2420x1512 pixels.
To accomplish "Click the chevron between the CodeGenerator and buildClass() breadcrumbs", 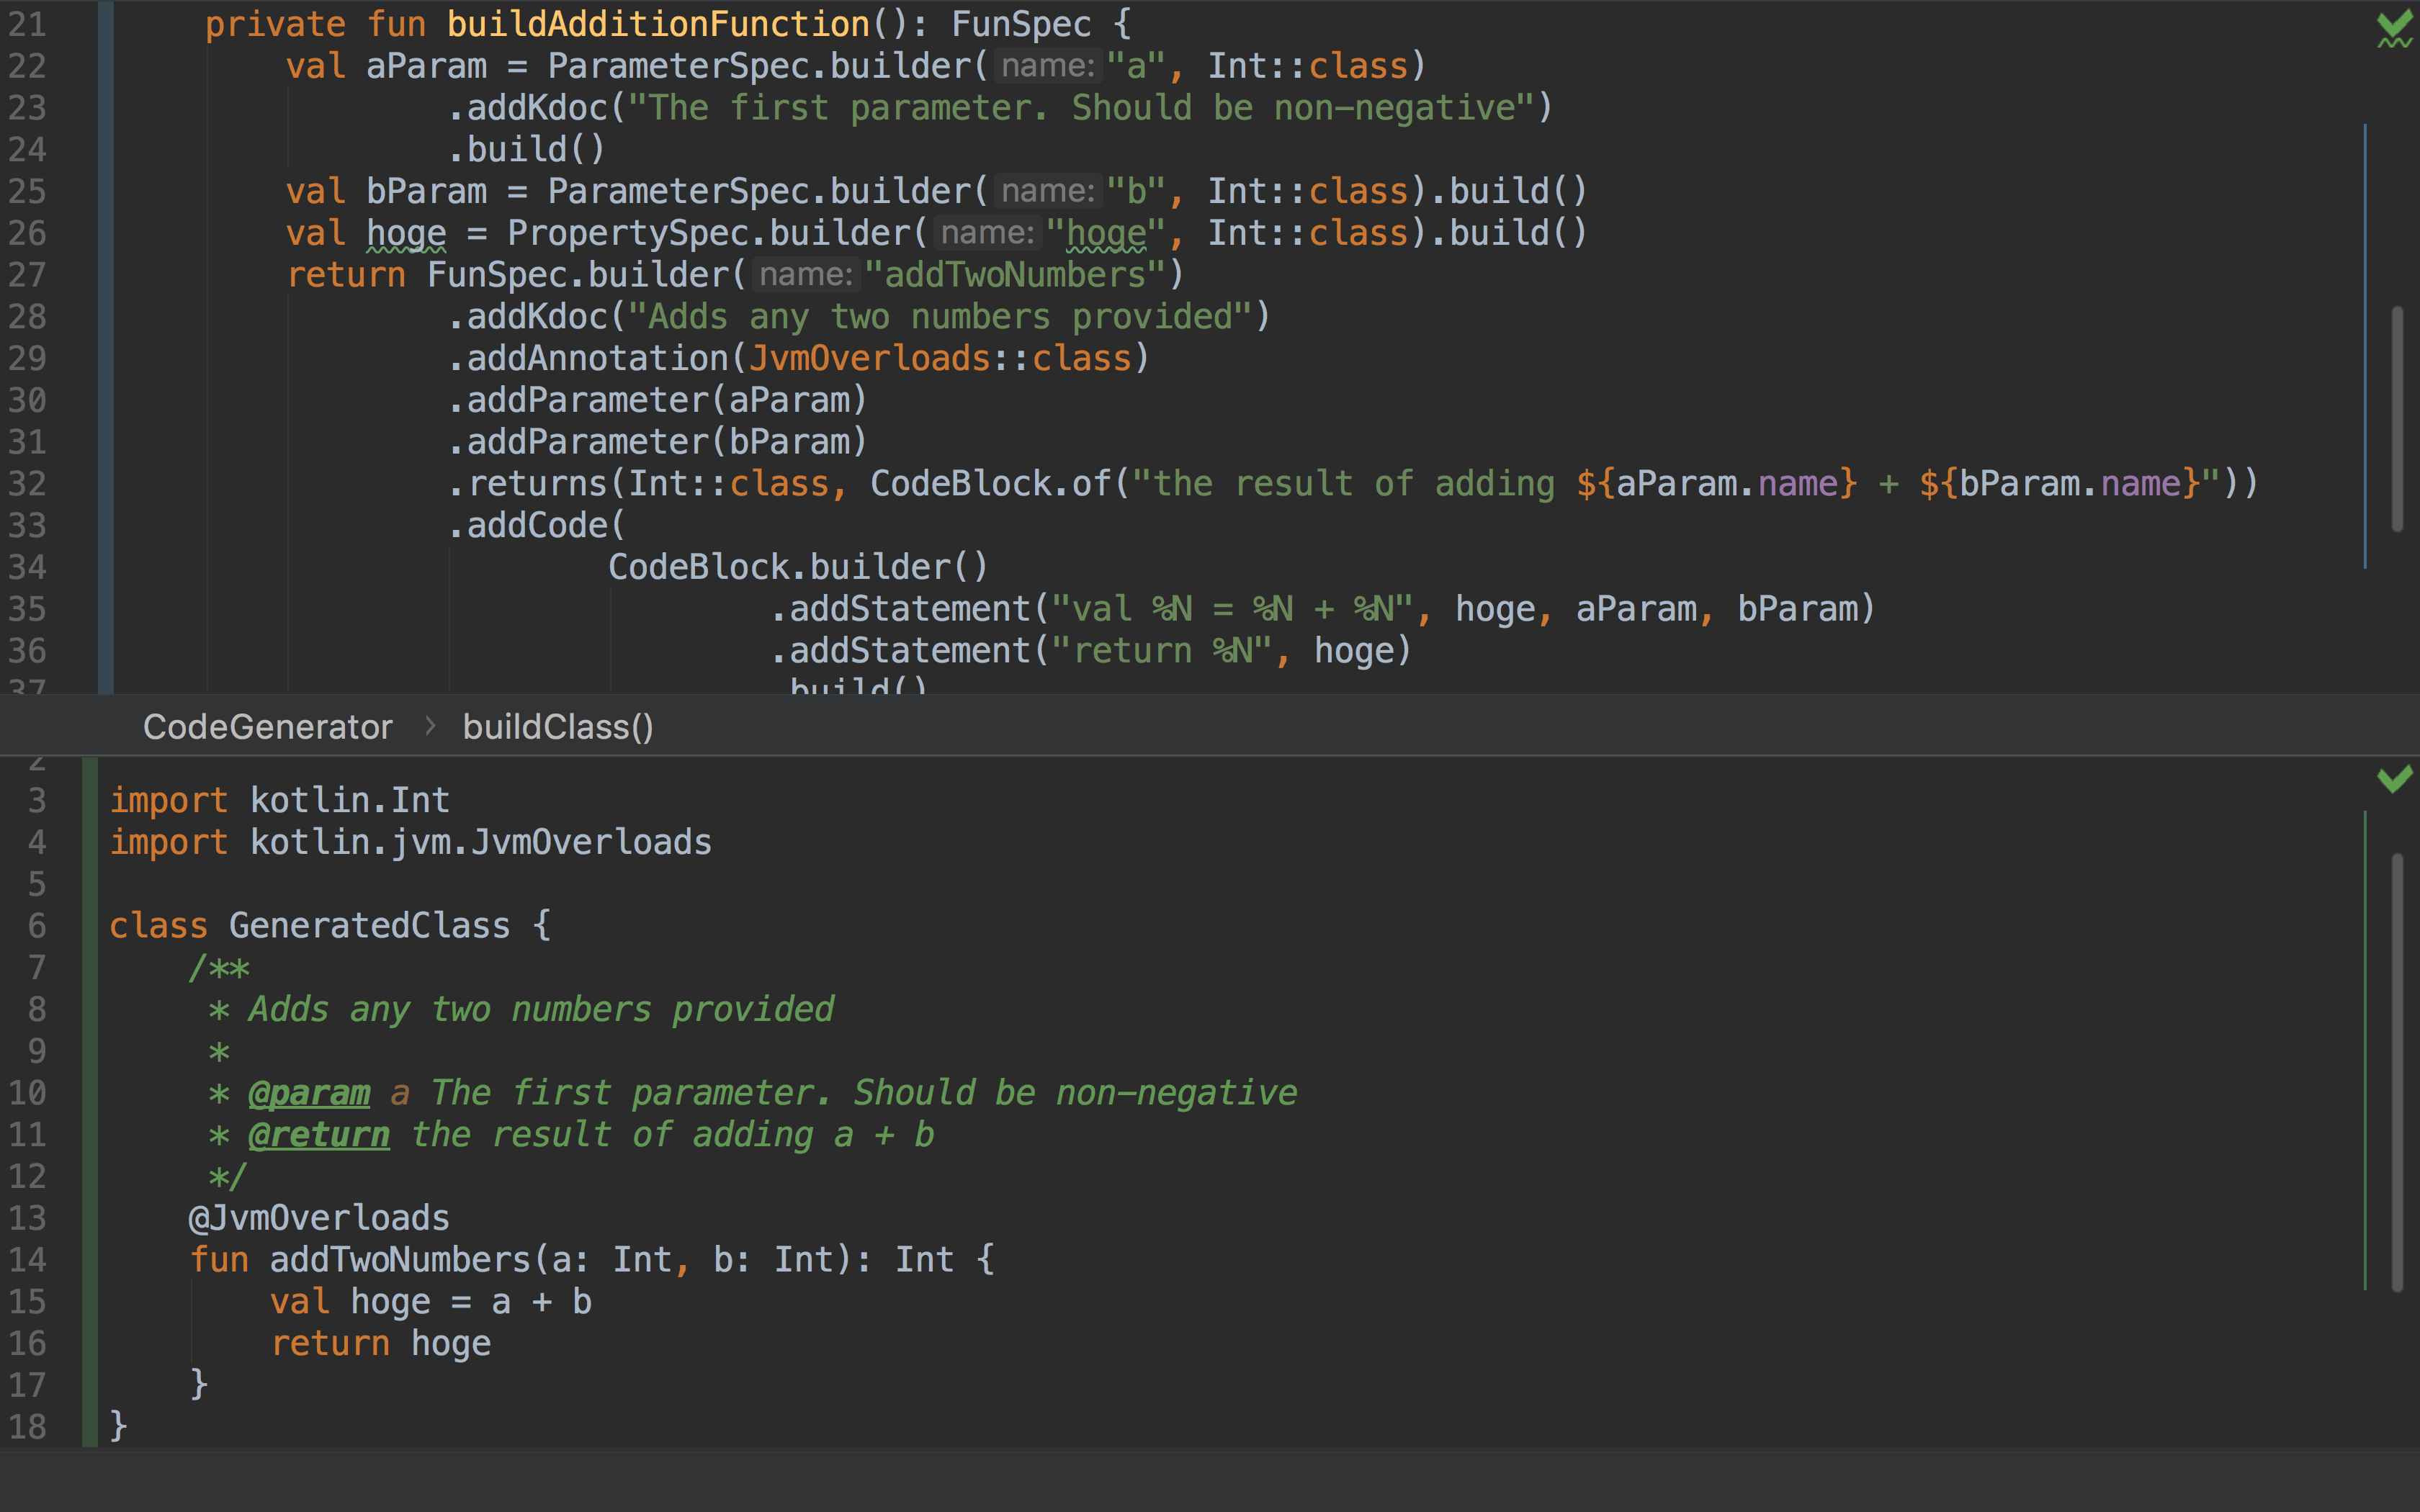I will pos(430,726).
